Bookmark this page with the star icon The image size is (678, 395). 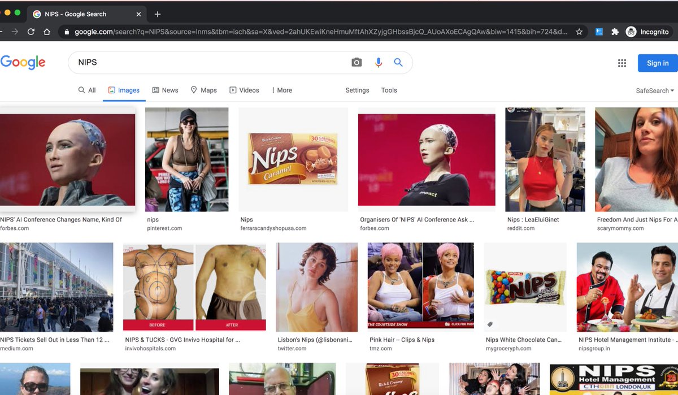[x=579, y=32]
